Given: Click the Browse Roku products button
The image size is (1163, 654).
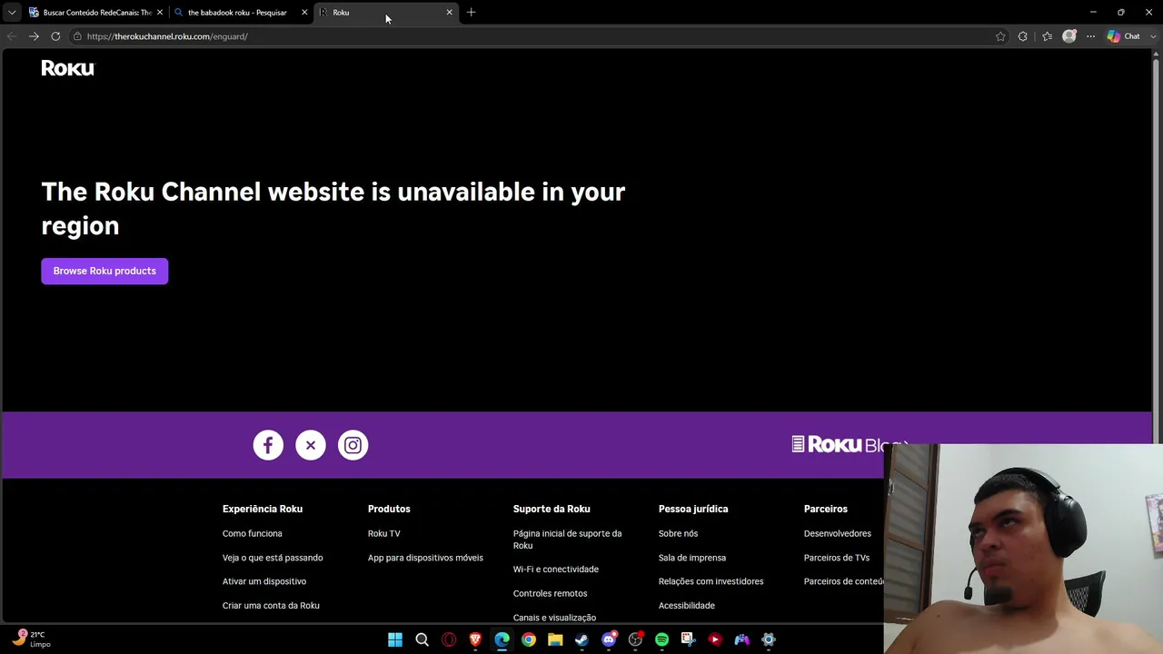Looking at the screenshot, I should pyautogui.click(x=104, y=271).
